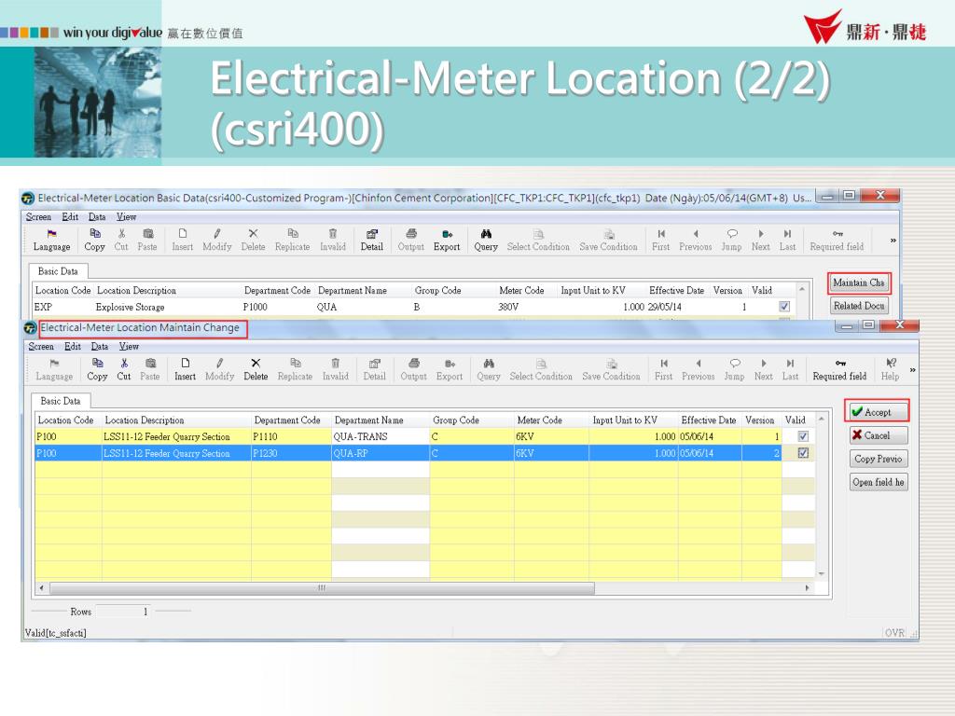Click Department Code cell P1110
The width and height of the screenshot is (955, 716).
tap(291, 436)
